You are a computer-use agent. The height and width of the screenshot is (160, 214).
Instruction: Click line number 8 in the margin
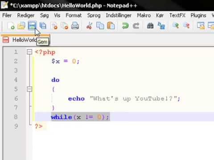[x=16, y=117]
